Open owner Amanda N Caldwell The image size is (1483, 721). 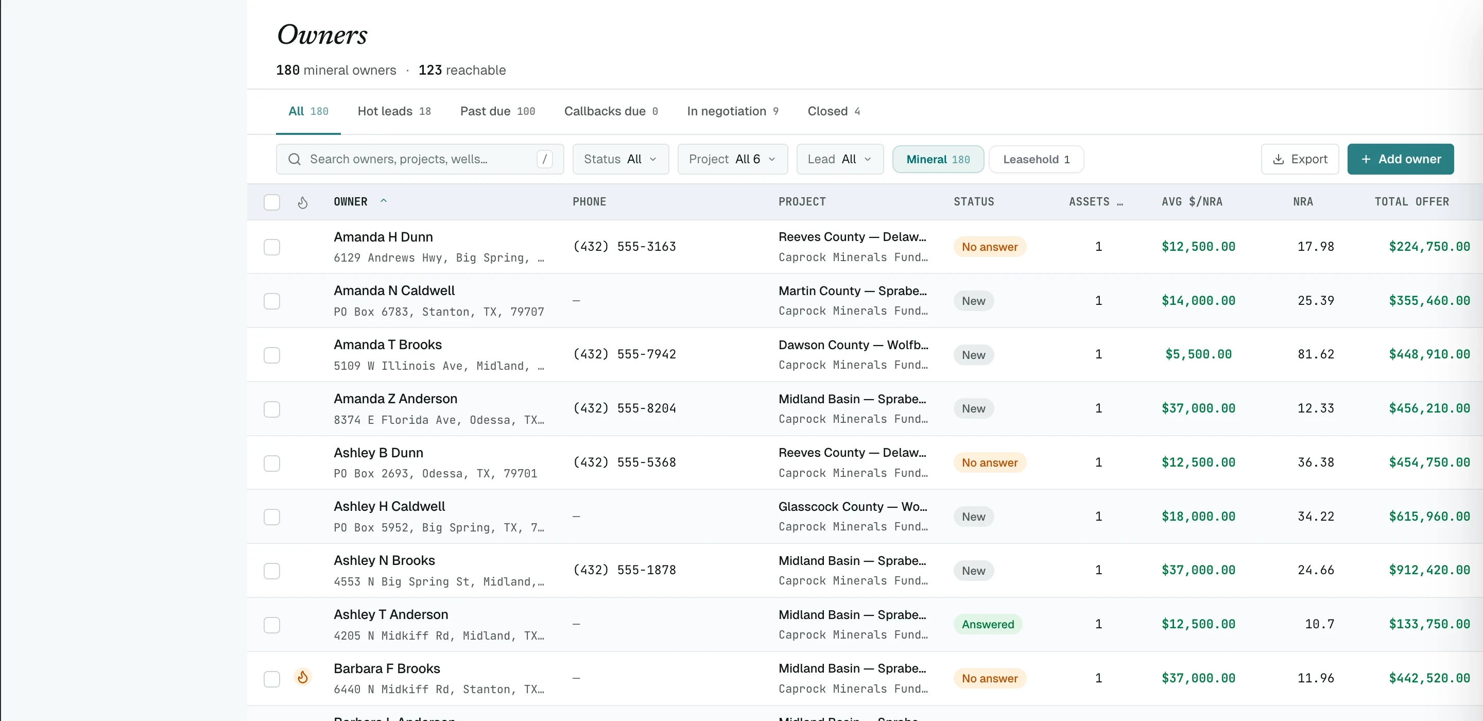click(x=394, y=290)
